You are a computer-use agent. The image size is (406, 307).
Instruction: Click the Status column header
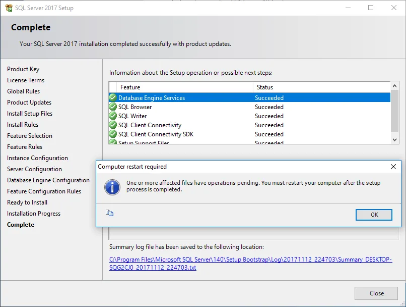321,87
